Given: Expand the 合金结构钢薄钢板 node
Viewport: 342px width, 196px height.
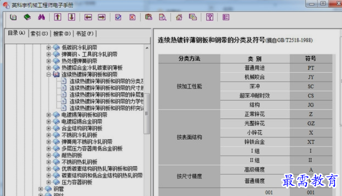Looking at the screenshot, I should click(x=48, y=128).
